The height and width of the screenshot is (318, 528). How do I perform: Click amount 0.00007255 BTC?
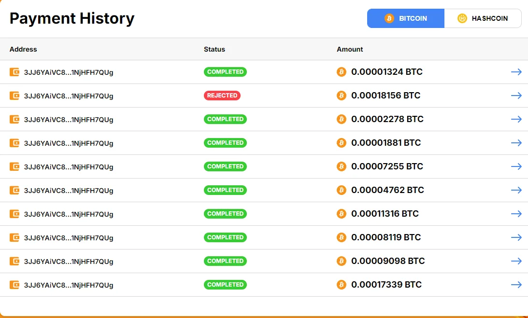tap(387, 166)
